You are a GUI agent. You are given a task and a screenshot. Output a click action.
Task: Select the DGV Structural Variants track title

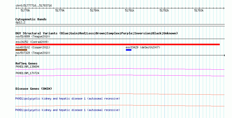[97, 33]
